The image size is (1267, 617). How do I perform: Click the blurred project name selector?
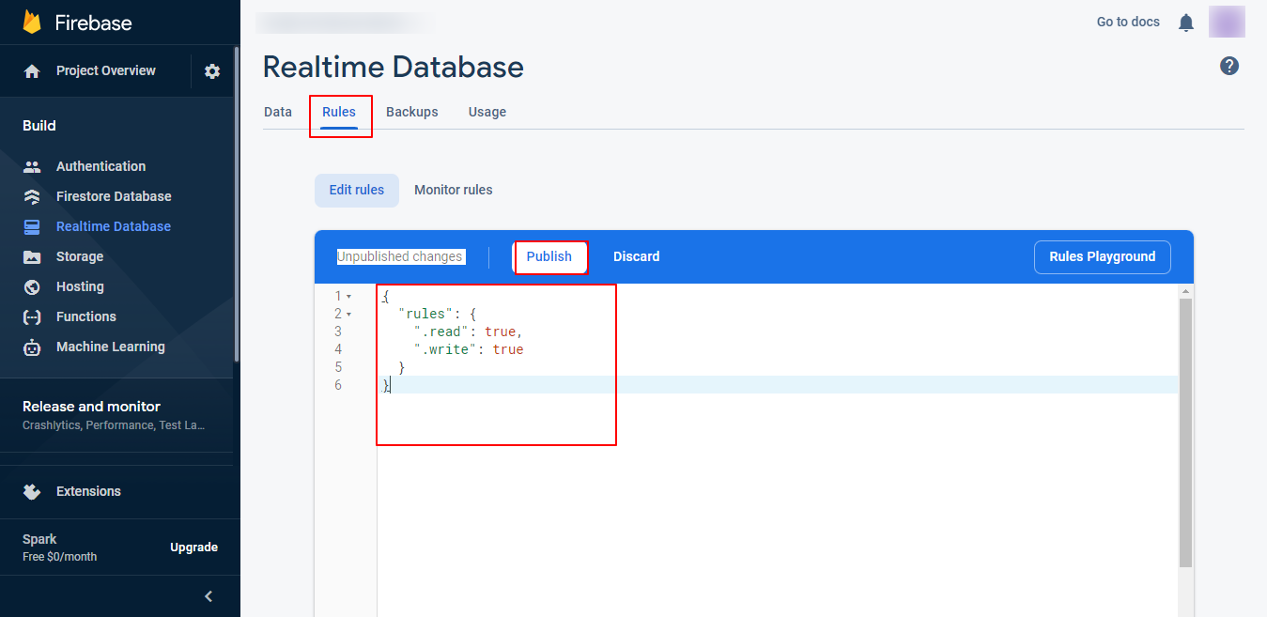346,22
